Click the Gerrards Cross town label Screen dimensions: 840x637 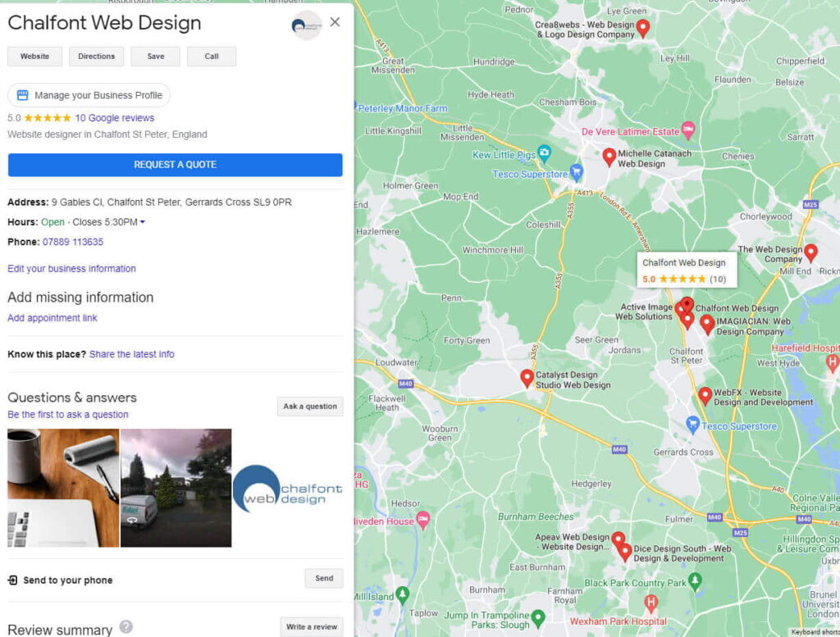click(683, 453)
